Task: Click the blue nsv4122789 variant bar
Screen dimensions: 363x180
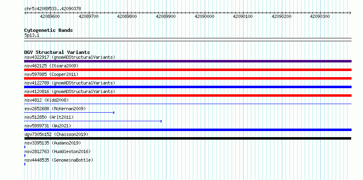Action: point(188,87)
